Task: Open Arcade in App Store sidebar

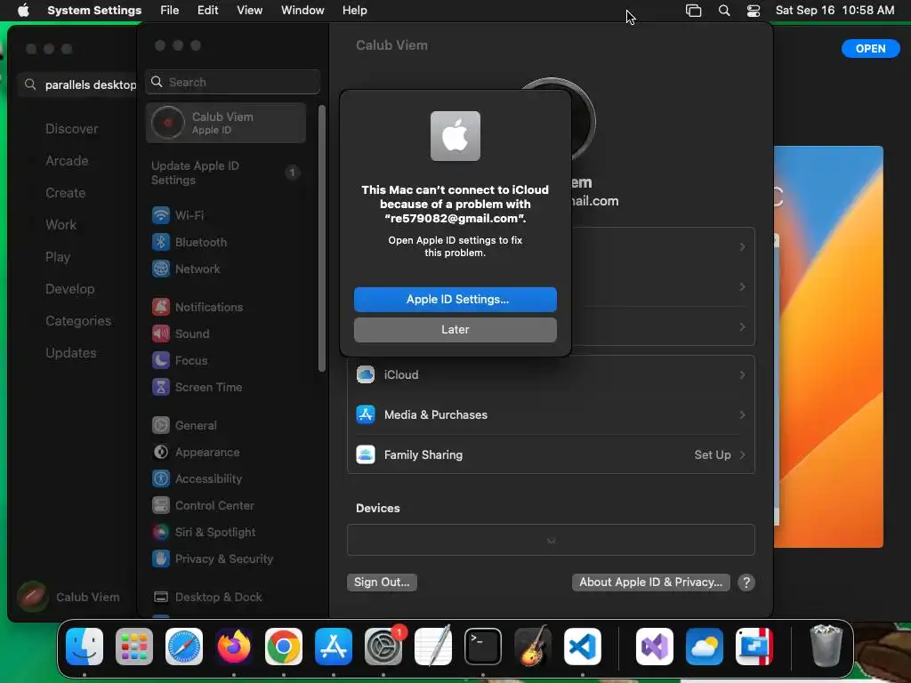Action: point(67,161)
